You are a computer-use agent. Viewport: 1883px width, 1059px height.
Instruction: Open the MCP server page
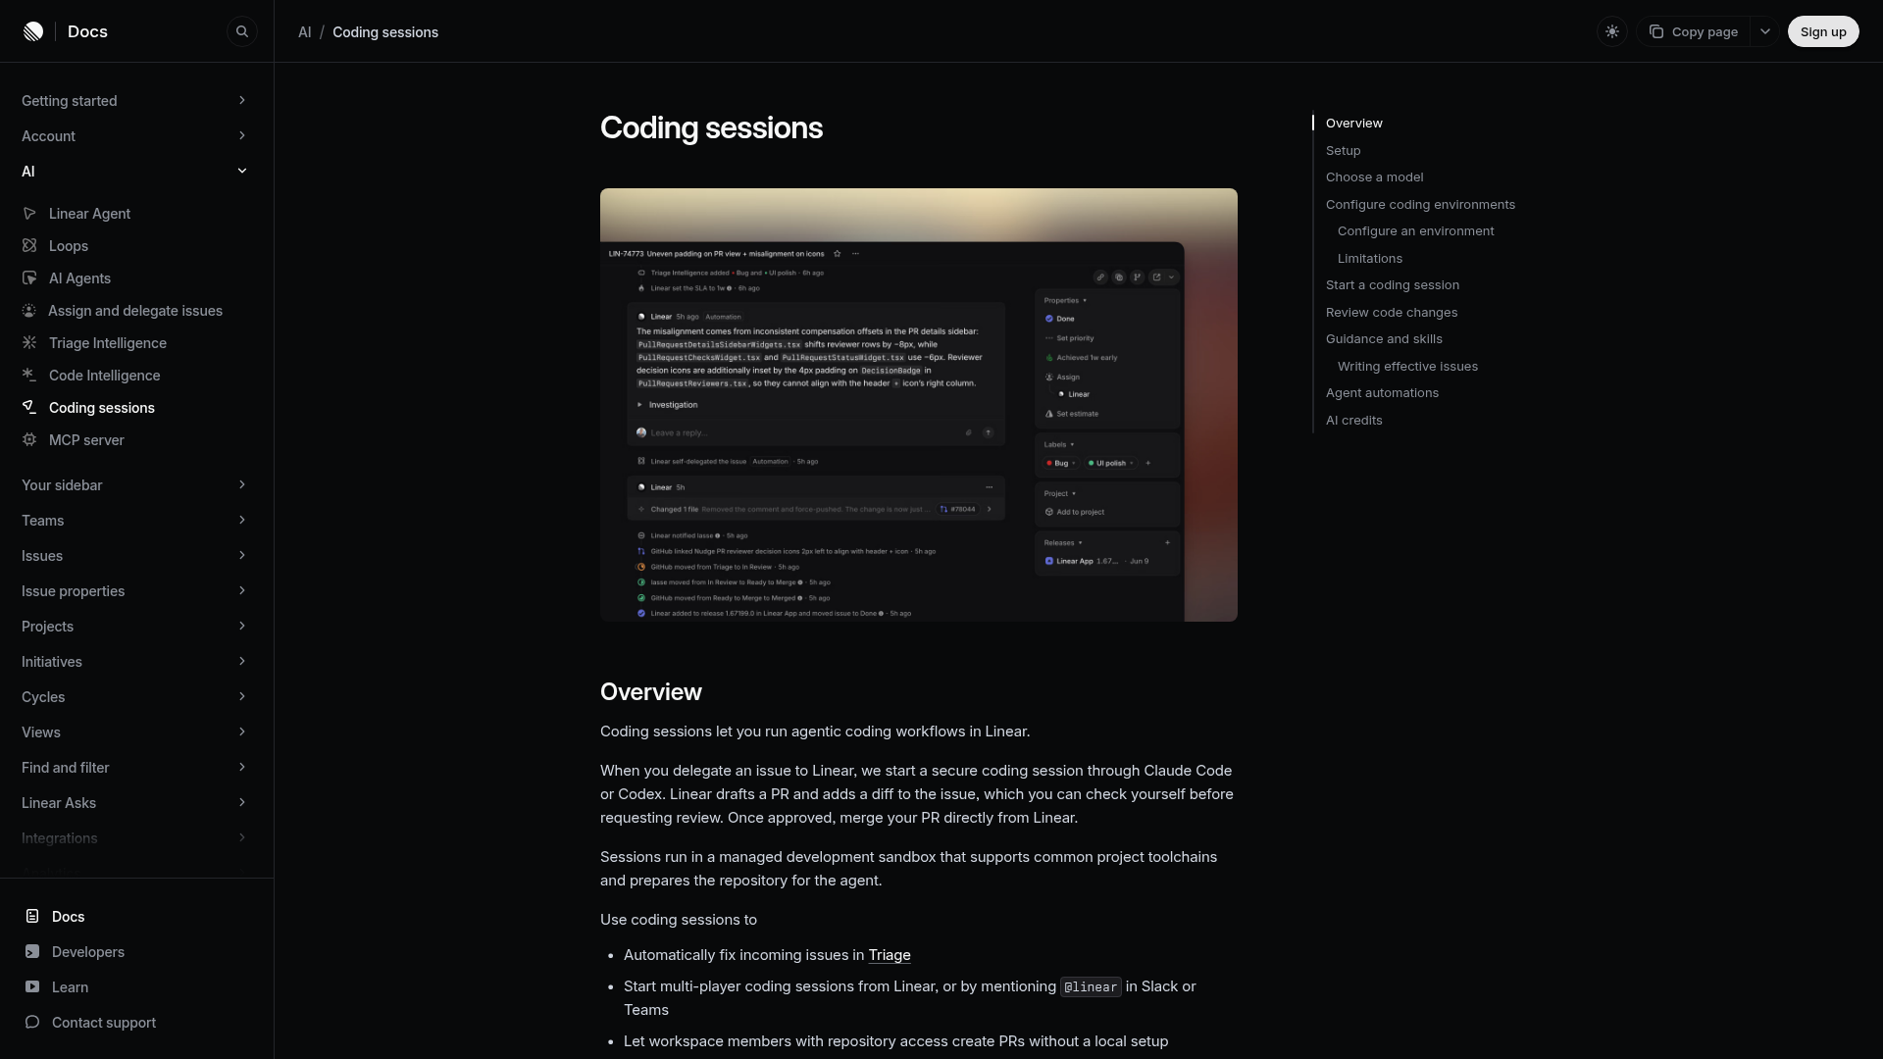point(86,439)
